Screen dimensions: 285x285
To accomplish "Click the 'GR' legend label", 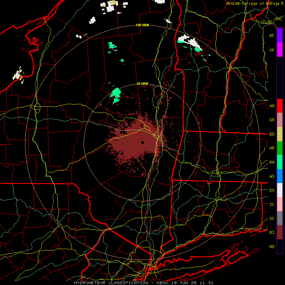I will point(272,120).
